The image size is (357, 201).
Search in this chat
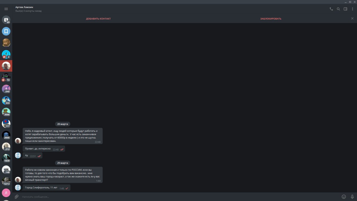pyautogui.click(x=338, y=9)
